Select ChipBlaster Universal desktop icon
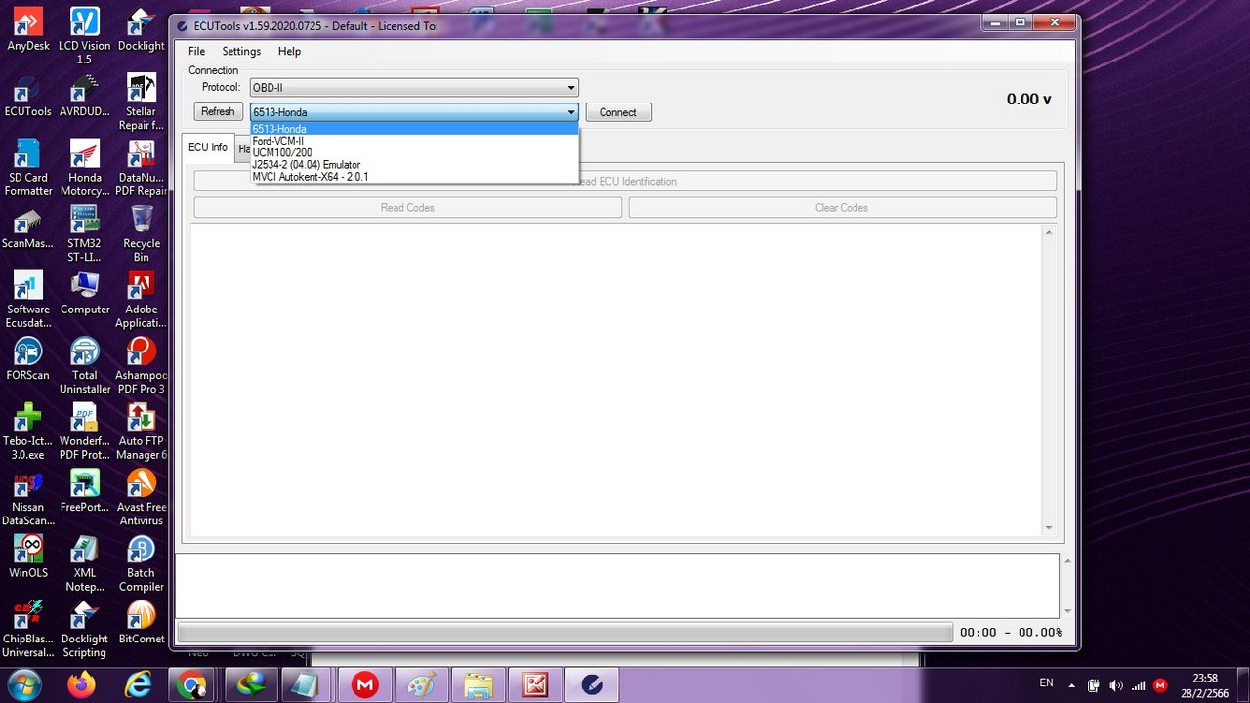 [x=28, y=629]
